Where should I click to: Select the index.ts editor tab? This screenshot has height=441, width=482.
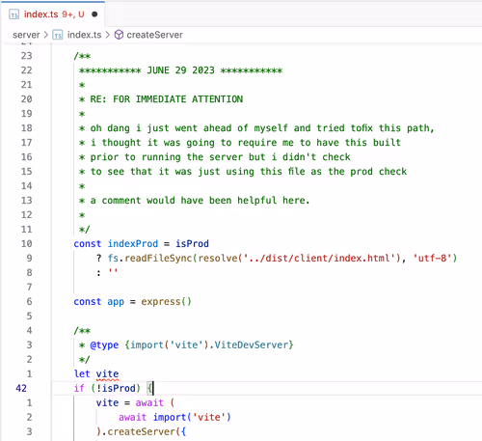tap(52, 14)
